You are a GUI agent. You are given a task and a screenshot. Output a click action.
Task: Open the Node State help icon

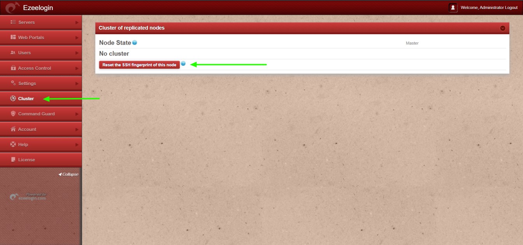(135, 43)
